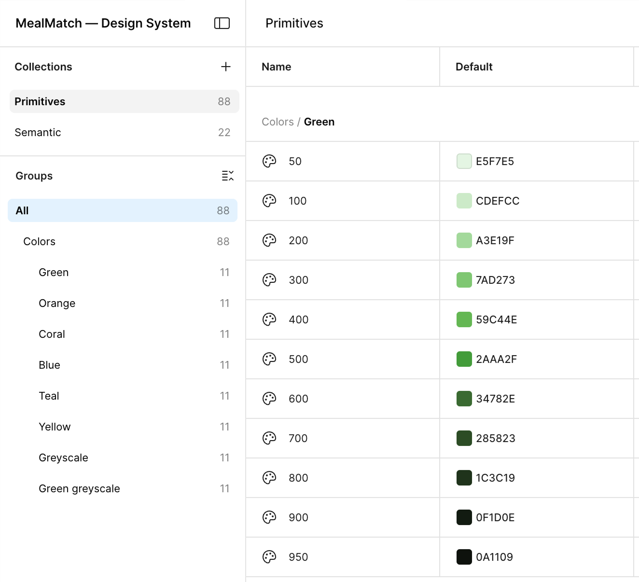Click palette icon for variable 300
Screen dimensions: 639x582
[x=269, y=280]
